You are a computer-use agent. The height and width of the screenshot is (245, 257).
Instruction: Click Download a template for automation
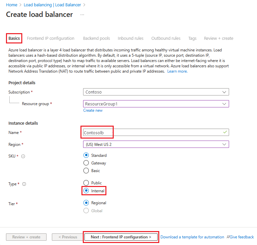pos(192,237)
